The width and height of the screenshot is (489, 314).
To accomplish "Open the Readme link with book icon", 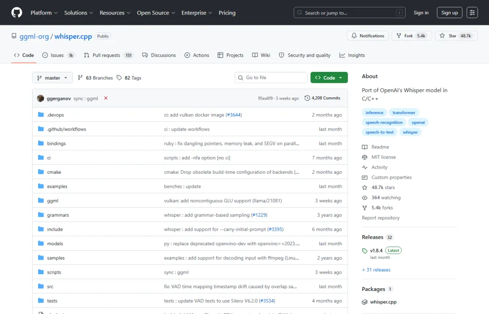I will point(375,147).
